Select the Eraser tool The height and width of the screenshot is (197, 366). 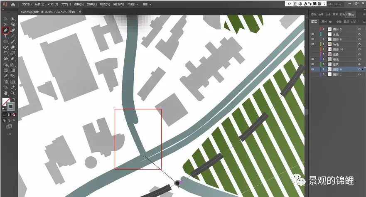click(13, 47)
